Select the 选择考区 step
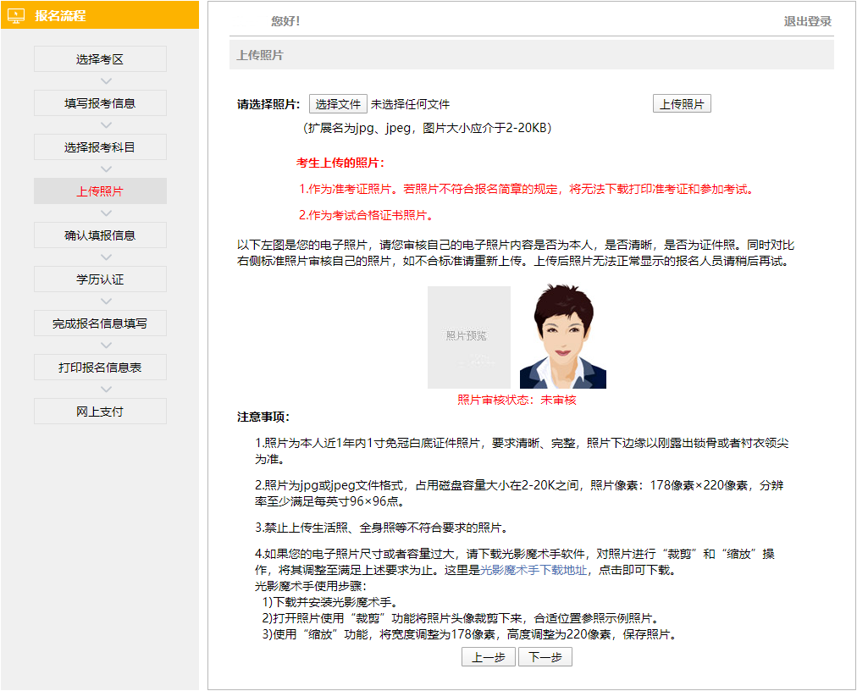 coord(100,59)
